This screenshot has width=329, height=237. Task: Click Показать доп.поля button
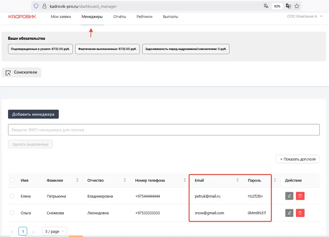297,159
